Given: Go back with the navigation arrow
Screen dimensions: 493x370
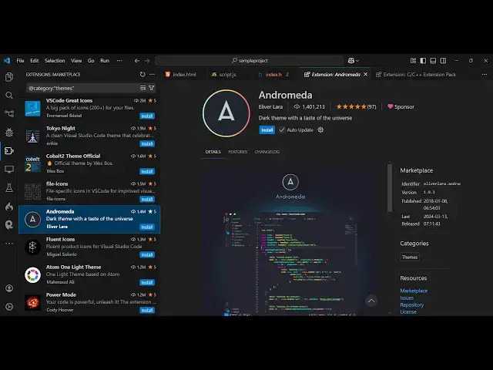Looking at the screenshot, I should [137, 61].
